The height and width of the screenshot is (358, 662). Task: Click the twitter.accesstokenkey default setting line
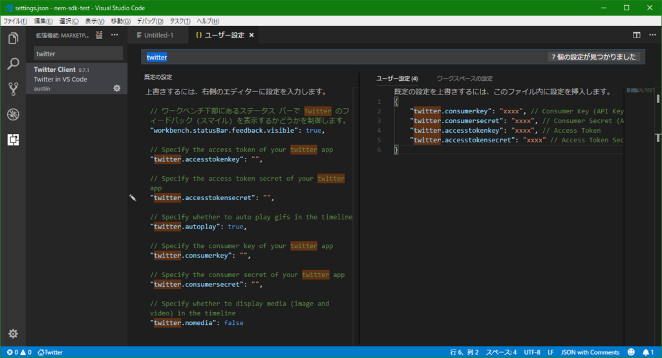[x=206, y=159]
